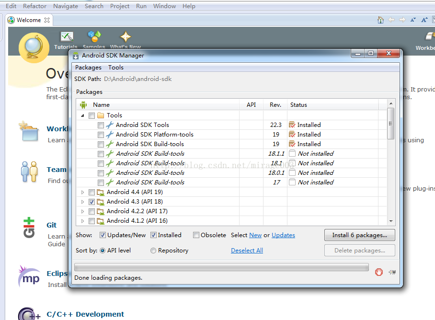The image size is (435, 320).
Task: Expand the Android 4.1.2 (API 16) node
Action: tap(83, 221)
